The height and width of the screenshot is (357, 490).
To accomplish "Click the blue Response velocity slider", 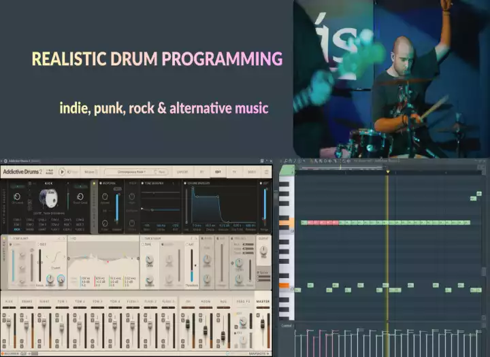I will coord(117,207).
